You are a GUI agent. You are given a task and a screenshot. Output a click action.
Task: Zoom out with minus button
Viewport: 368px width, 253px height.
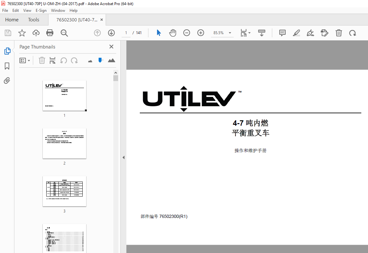click(x=187, y=33)
